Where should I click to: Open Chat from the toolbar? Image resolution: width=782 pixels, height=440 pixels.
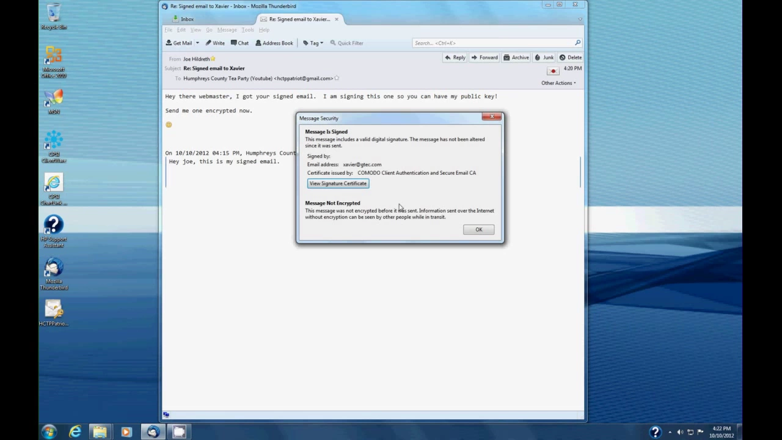click(239, 43)
